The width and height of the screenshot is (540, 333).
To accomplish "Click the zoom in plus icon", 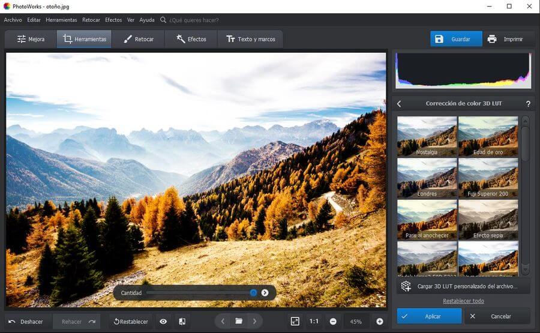I will coord(380,321).
